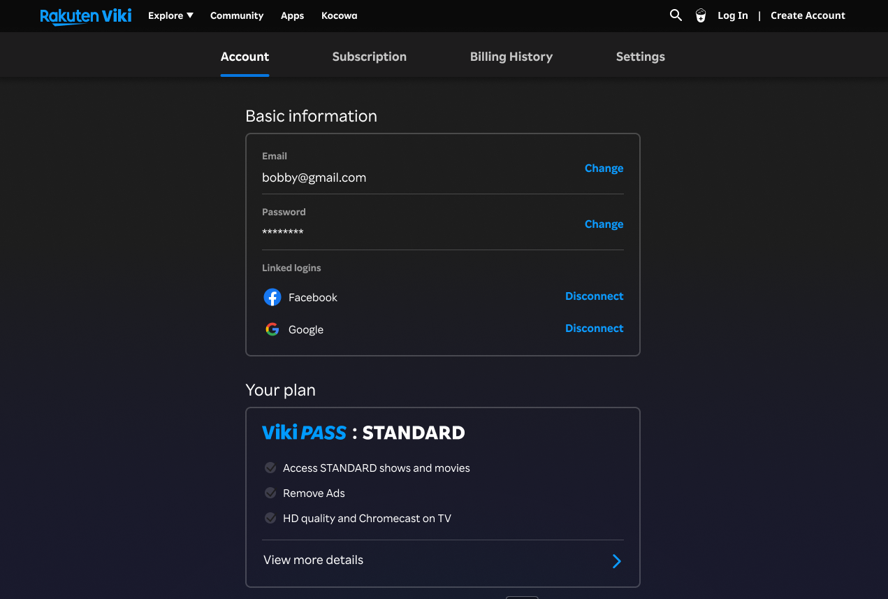
Task: Click the Viki PASS plan logo
Action: (x=304, y=433)
